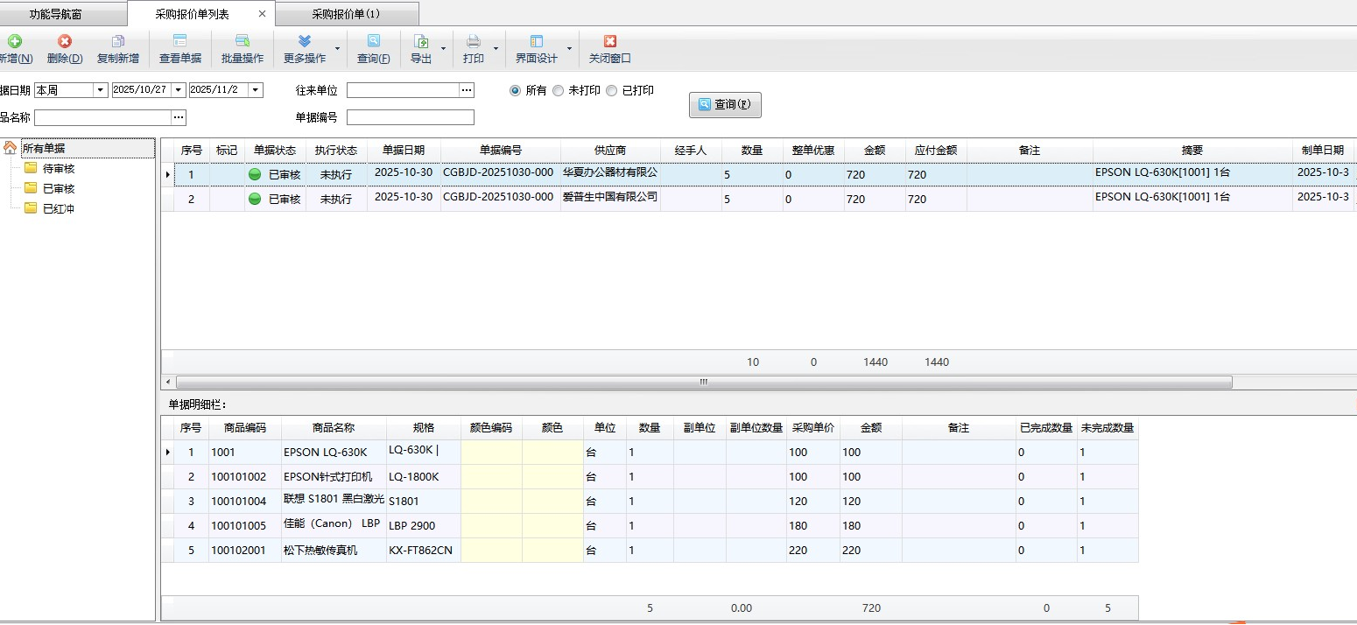Viewport: 1357px width, 625px height.
Task: Select the 已打印 radio button
Action: click(612, 90)
